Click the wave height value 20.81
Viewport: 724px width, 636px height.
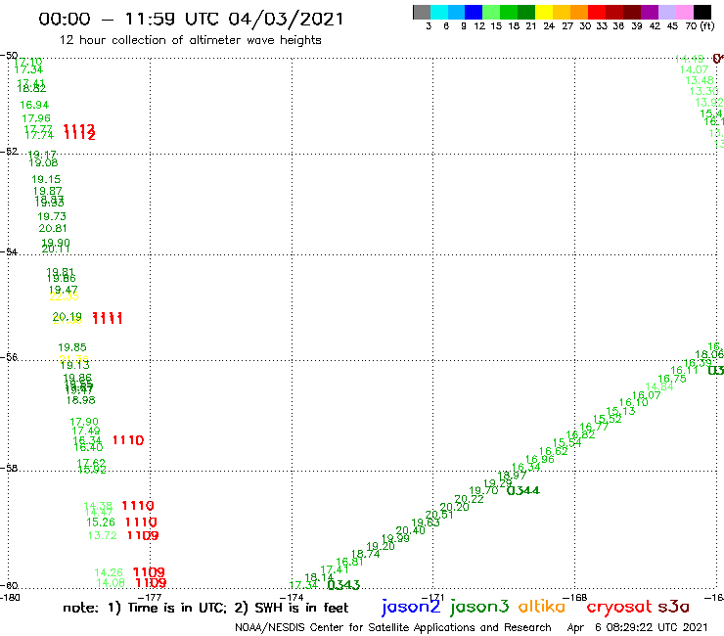(x=53, y=228)
